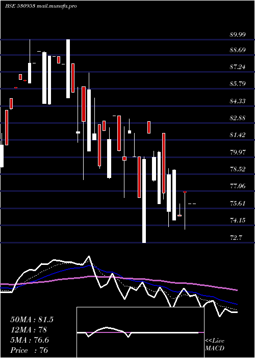Click the 77.06 price axis label
The width and height of the screenshot is (255, 358).
tap(238, 186)
